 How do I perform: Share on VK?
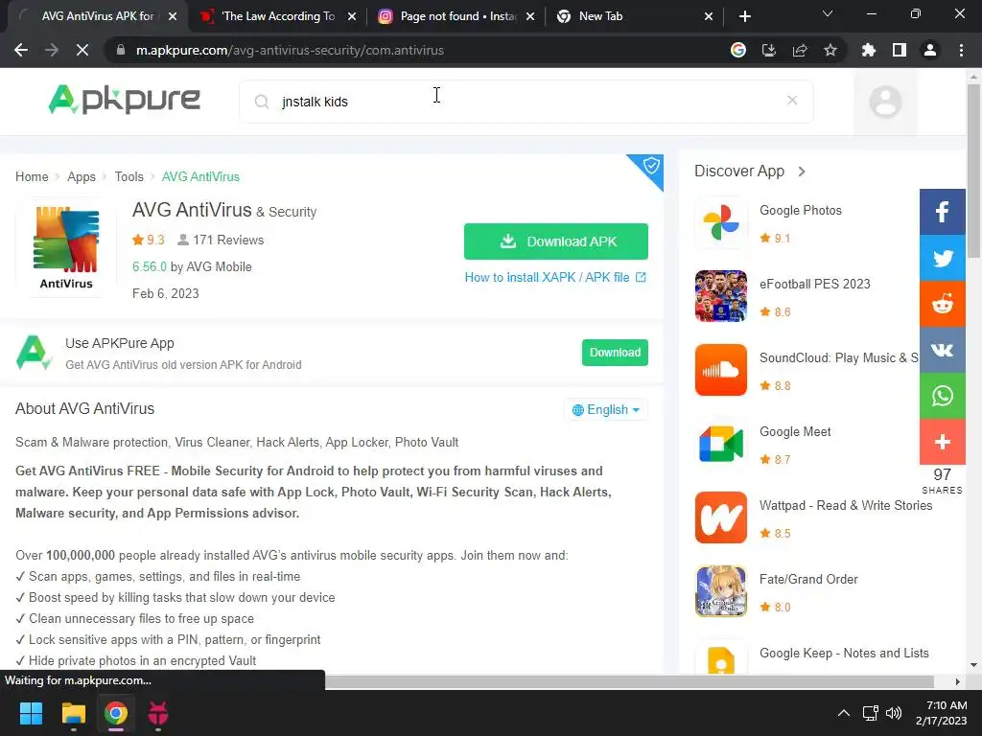click(942, 350)
